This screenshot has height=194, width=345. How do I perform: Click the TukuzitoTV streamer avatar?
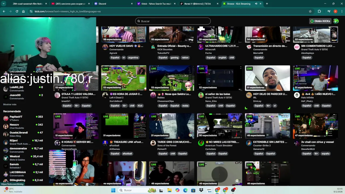(x=153, y=47)
